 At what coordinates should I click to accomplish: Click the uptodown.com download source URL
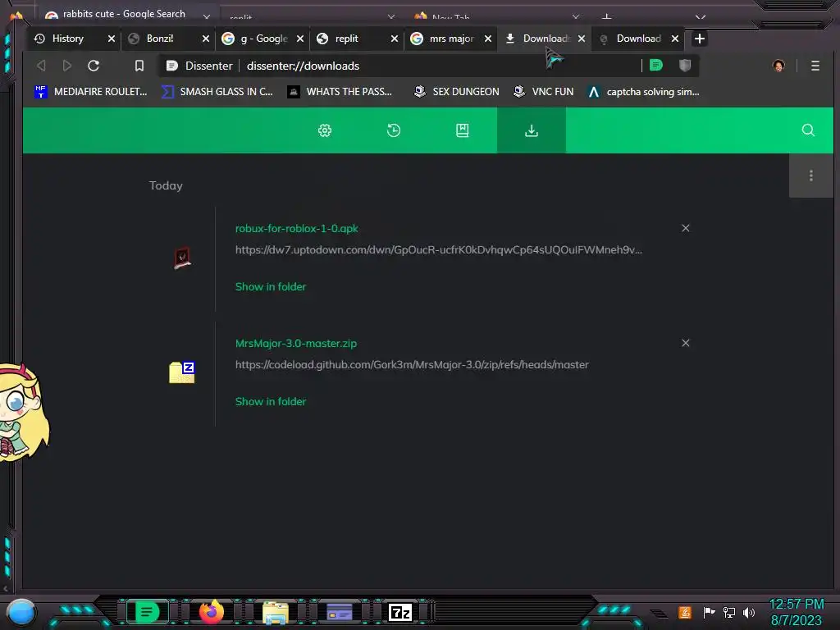pyautogui.click(x=439, y=250)
